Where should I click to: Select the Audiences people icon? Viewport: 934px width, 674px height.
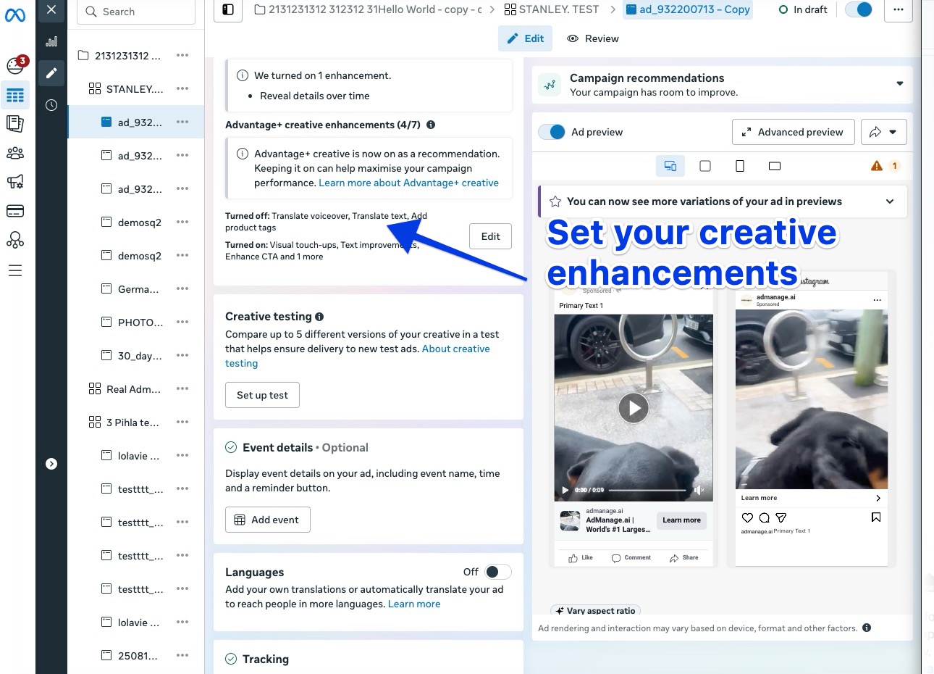[15, 153]
